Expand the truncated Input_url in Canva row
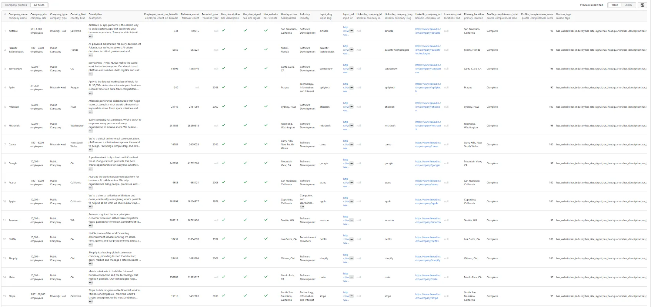Screen dimensions: 651x307 click(351, 144)
